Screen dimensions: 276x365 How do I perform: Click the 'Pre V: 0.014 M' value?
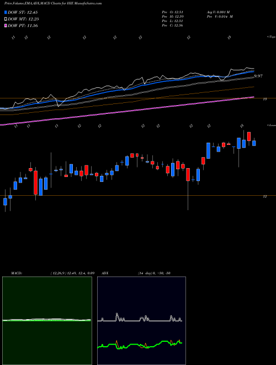point(219,16)
